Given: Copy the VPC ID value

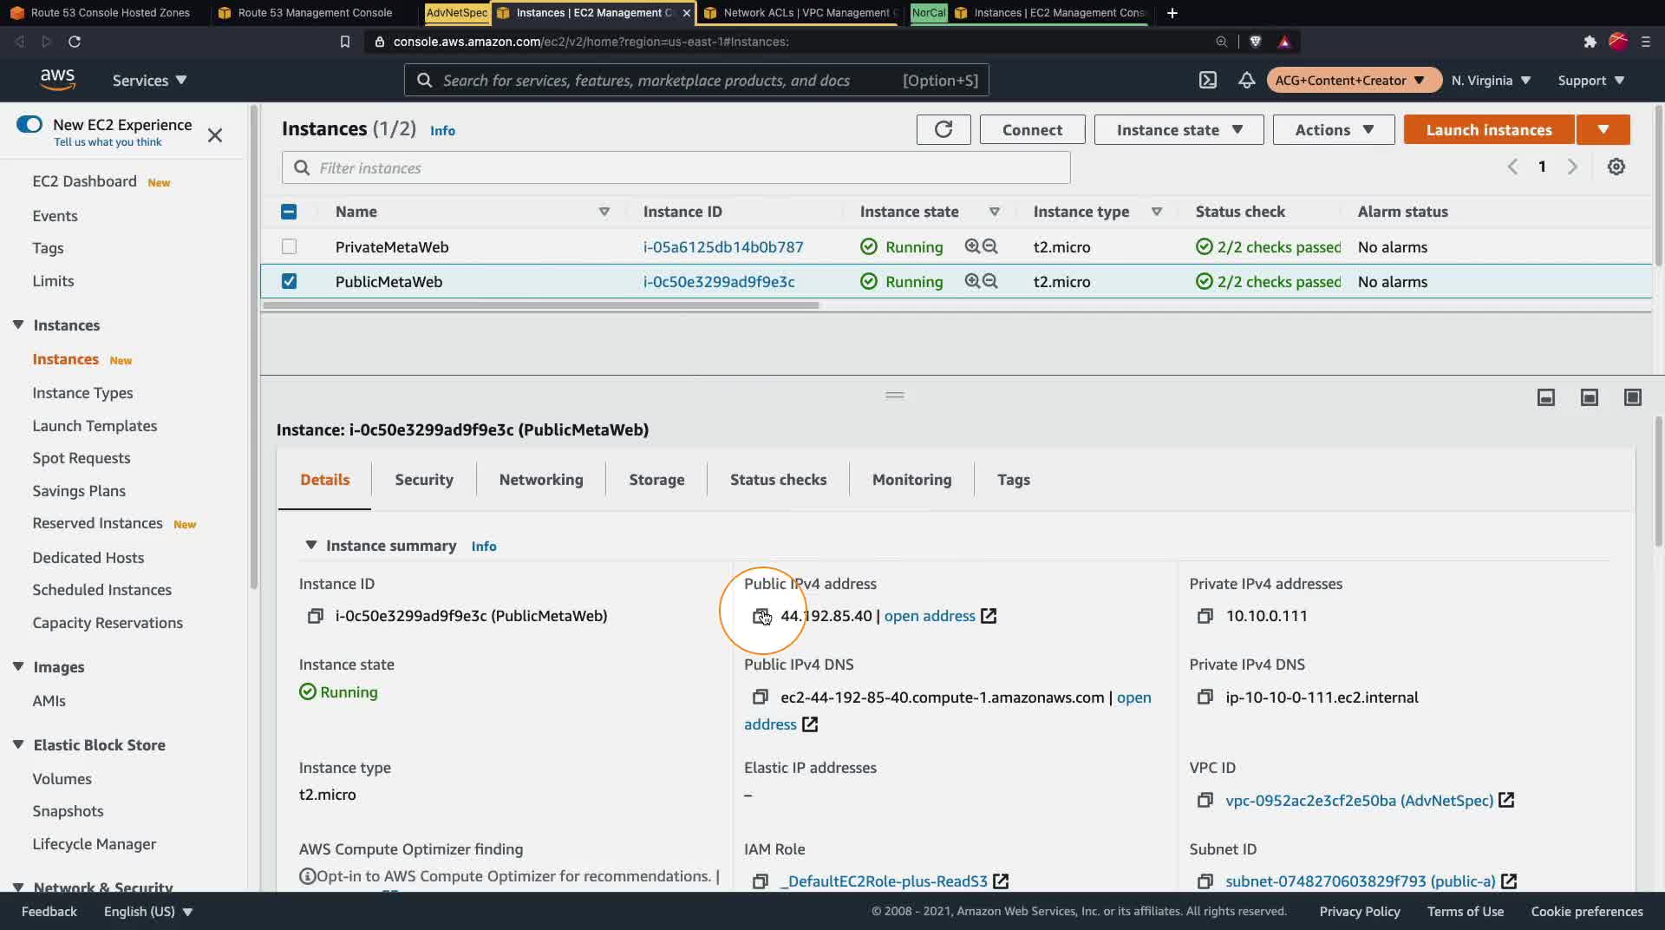Looking at the screenshot, I should [1205, 801].
